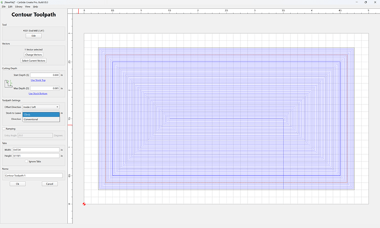Screen dimensions: 380x228
Task: Select Climb in the Direction list
Action: pyautogui.click(x=41, y=115)
